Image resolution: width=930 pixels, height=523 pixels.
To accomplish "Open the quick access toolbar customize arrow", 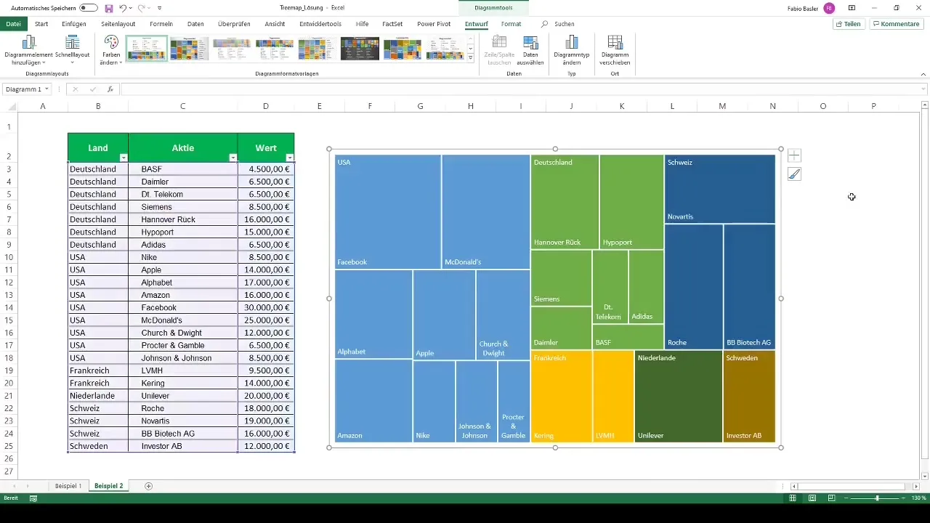I will [x=159, y=8].
